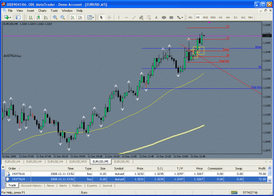This screenshot has height=196, width=274.
Task: Open the Alerts terminal tab
Action: click(x=63, y=185)
